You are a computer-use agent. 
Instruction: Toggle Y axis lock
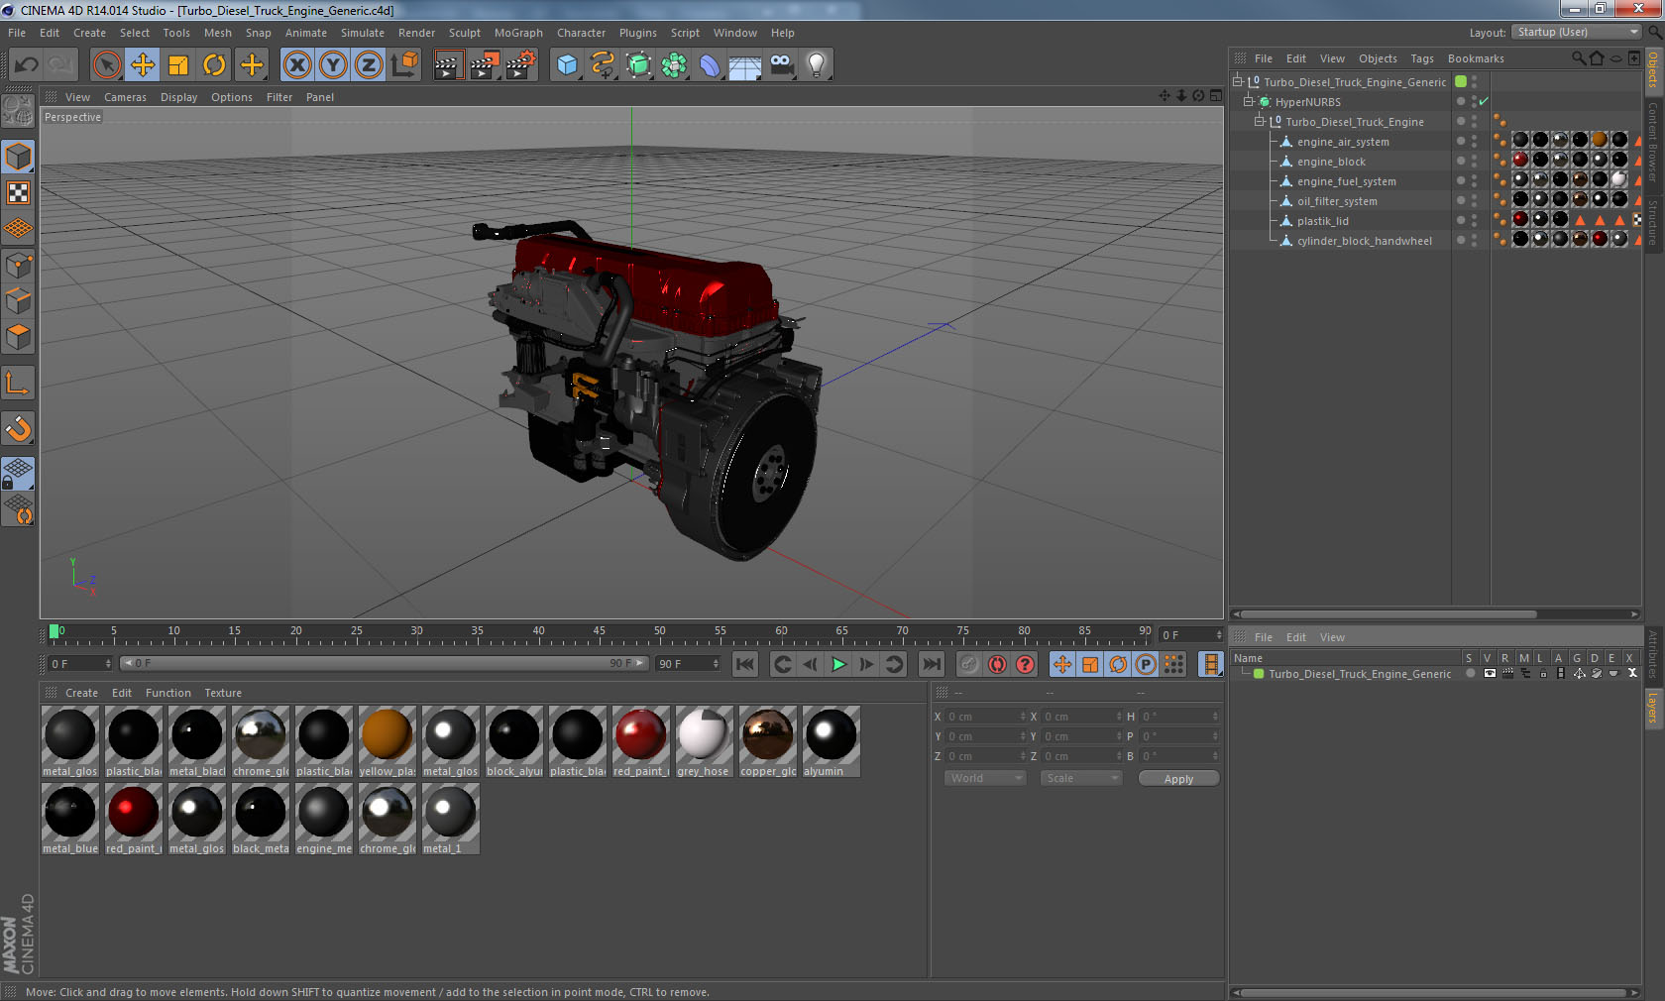coord(333,65)
